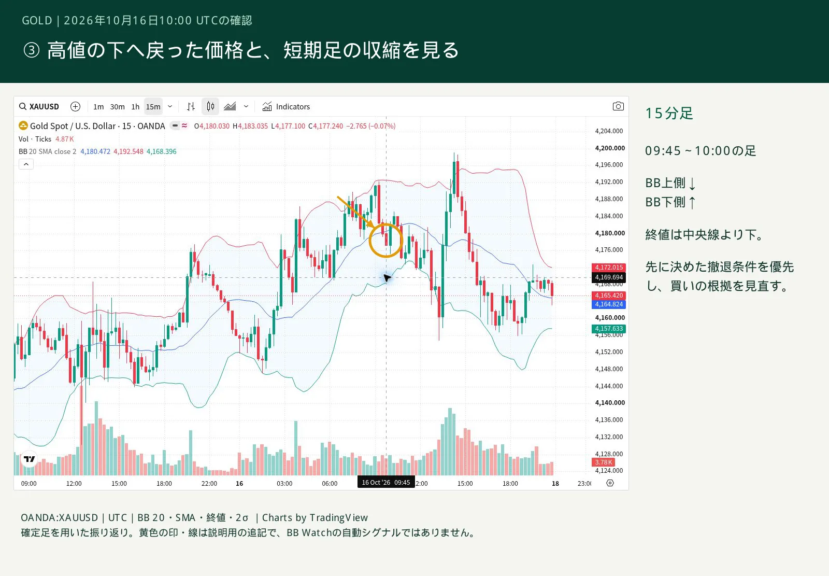Click the 3.78K volume label
This screenshot has width=829, height=576.
[x=604, y=462]
